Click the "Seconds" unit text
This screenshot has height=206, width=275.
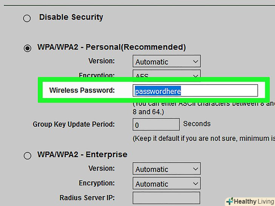pos(197,124)
